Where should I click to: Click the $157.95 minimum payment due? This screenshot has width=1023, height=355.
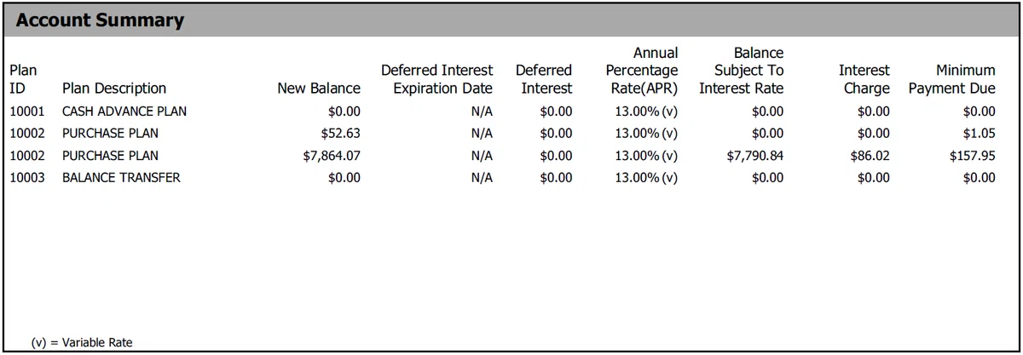[972, 155]
